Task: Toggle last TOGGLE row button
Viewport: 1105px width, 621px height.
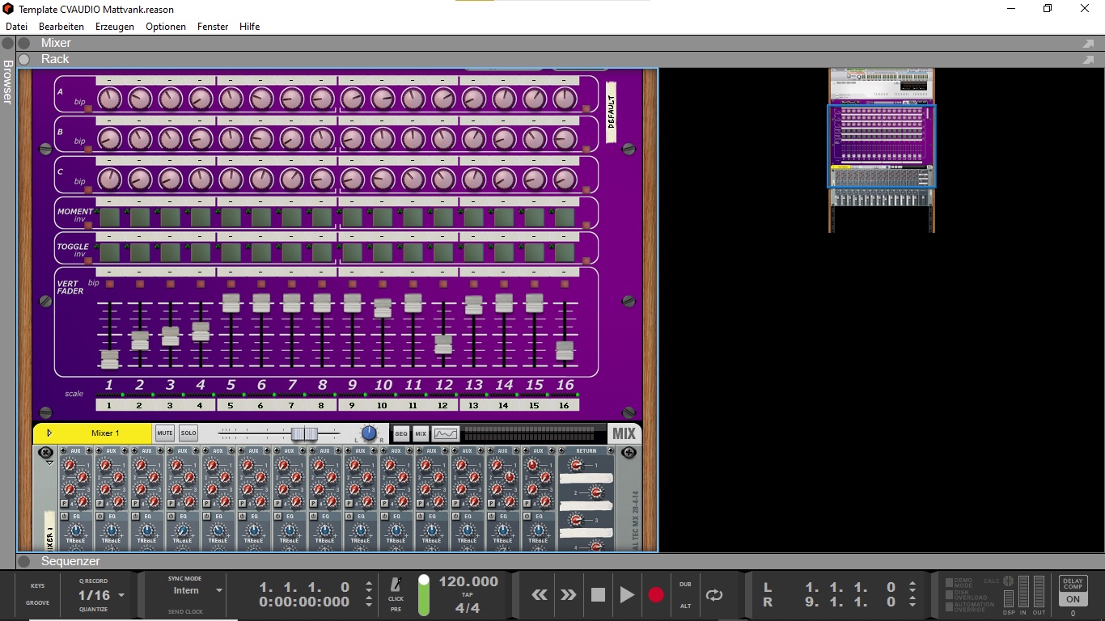Action: (565, 252)
